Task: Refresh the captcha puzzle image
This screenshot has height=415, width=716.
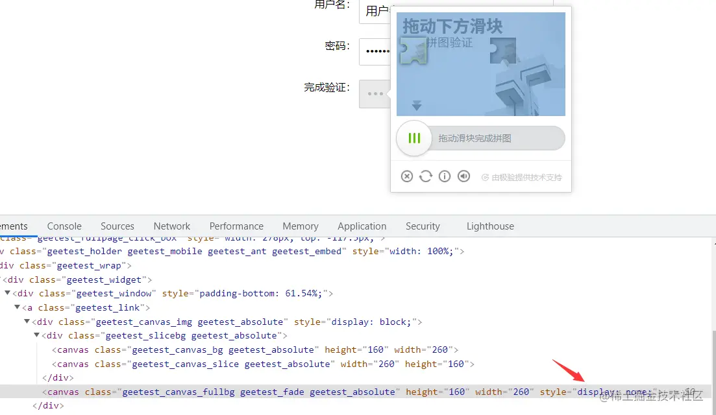Action: pos(426,176)
